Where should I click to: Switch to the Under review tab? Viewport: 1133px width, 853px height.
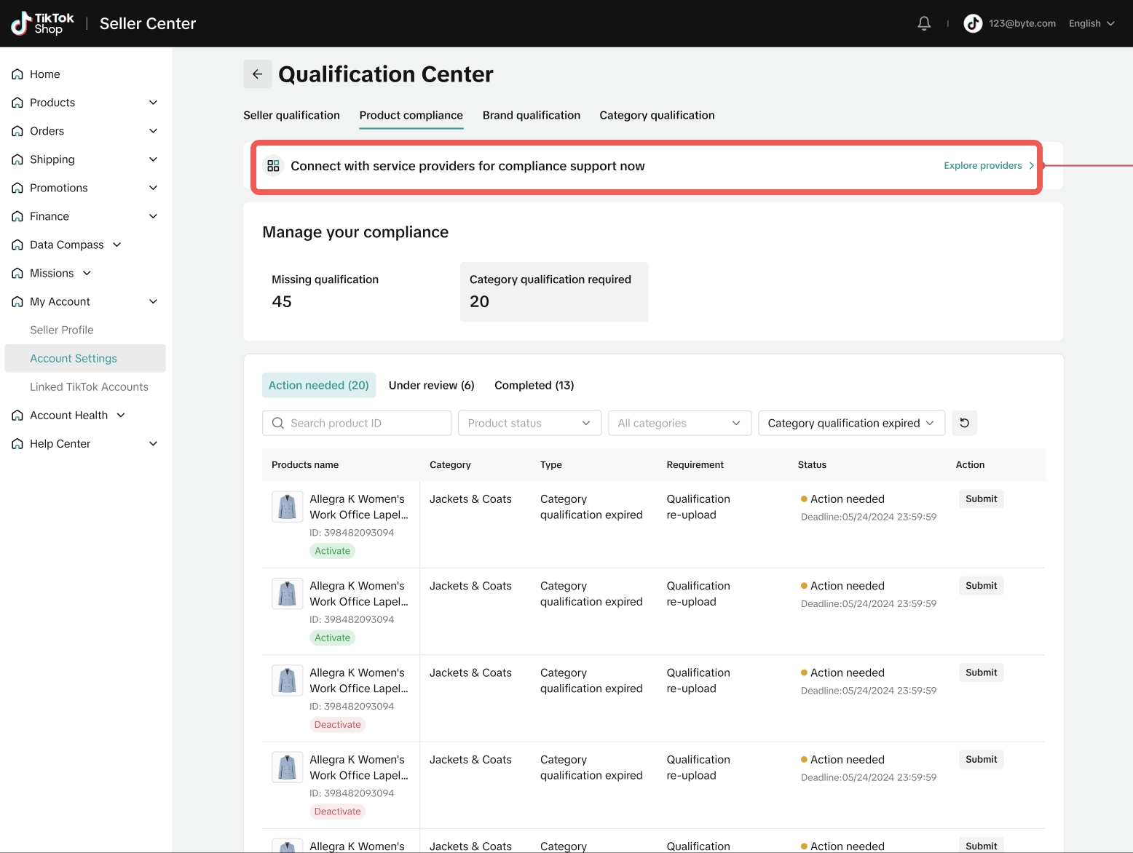click(431, 385)
